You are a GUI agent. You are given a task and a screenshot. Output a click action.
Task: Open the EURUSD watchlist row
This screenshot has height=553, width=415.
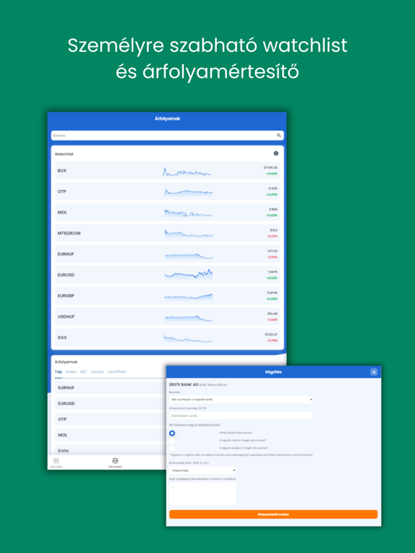click(167, 275)
